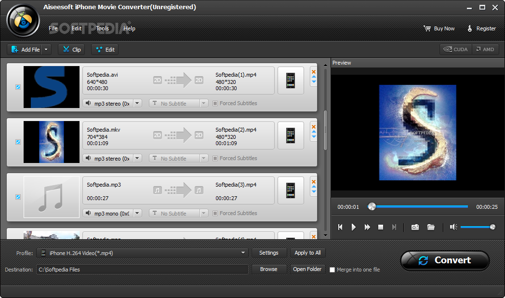Screen dimensions: 505x298
Task: Open No Subtitle dropdown for Softpedia.mkv
Action: pos(204,159)
